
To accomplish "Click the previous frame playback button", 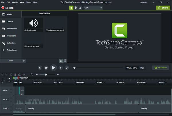I will (40, 68).
